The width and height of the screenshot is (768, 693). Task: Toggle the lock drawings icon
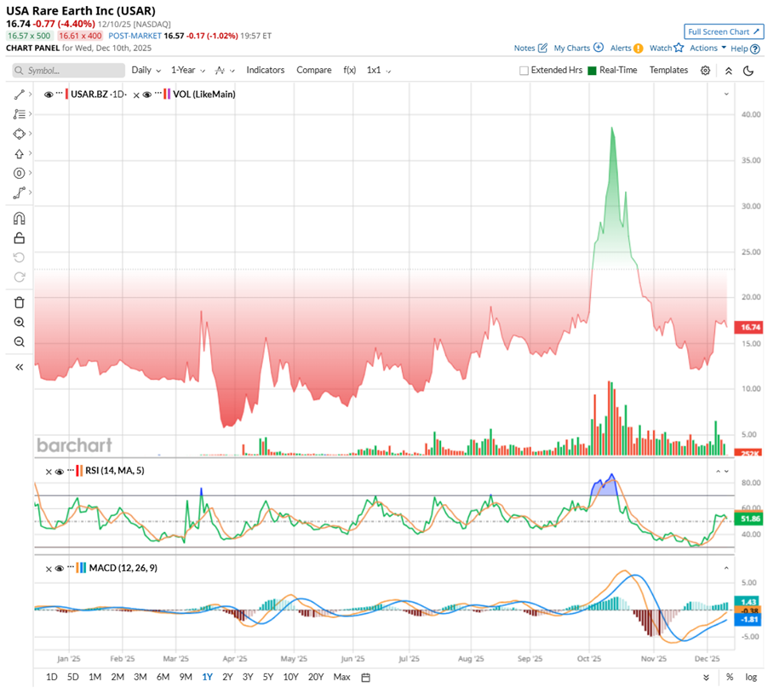[x=19, y=238]
